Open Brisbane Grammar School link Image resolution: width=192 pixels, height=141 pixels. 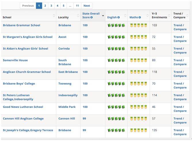pos(22,25)
